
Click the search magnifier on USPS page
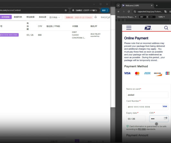[166, 28]
